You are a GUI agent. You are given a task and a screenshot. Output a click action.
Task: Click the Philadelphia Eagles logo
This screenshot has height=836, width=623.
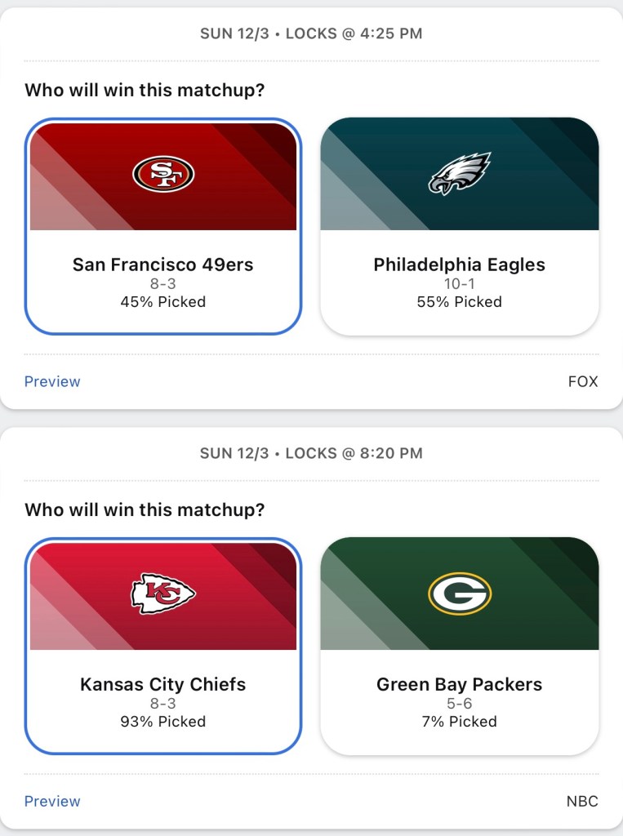coord(459,173)
